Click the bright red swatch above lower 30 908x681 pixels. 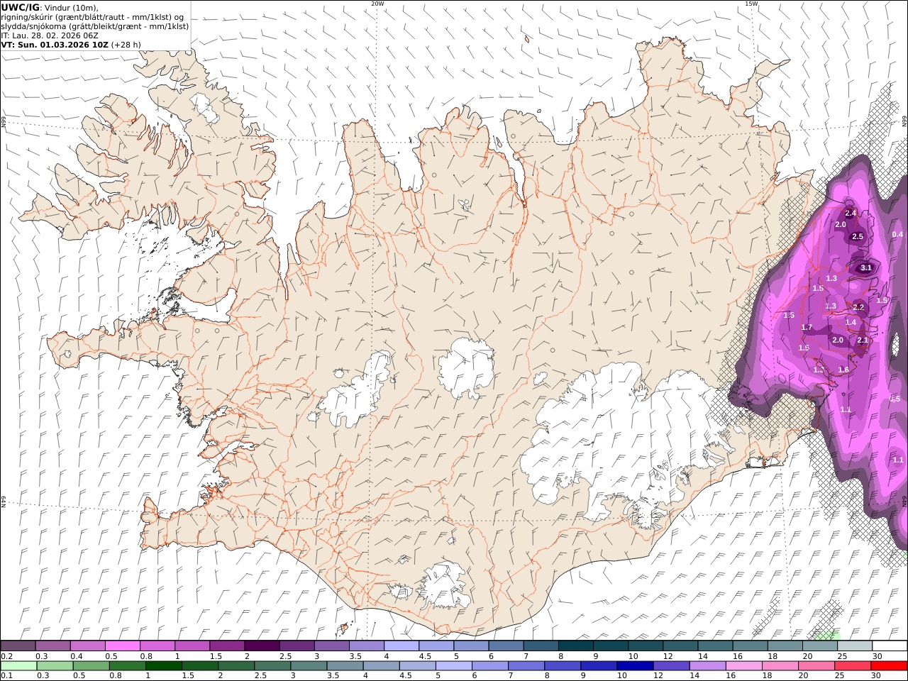[889, 666]
